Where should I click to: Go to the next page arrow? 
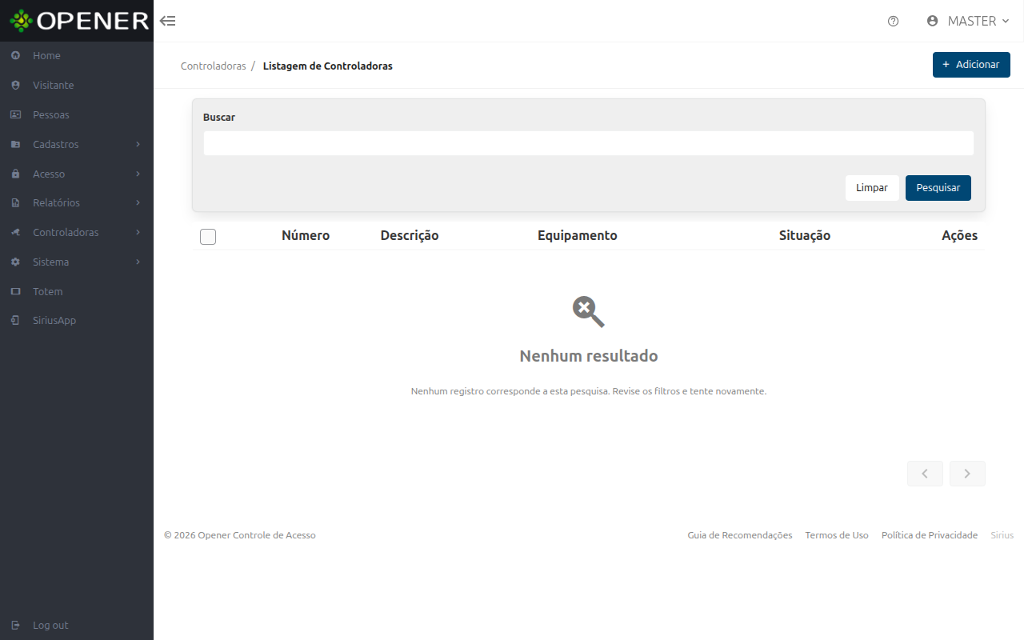point(967,474)
